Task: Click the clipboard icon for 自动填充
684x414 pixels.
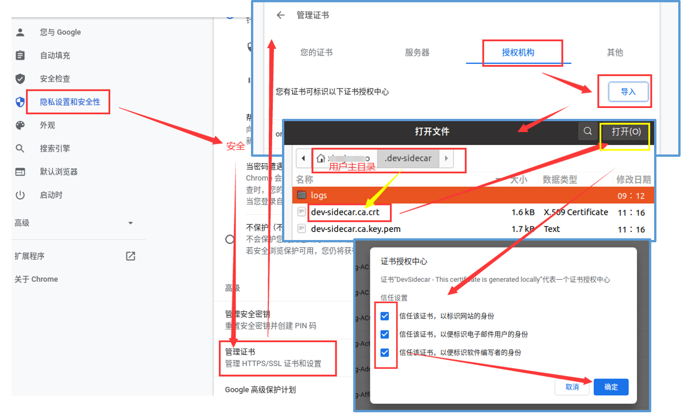Action: (x=20, y=56)
